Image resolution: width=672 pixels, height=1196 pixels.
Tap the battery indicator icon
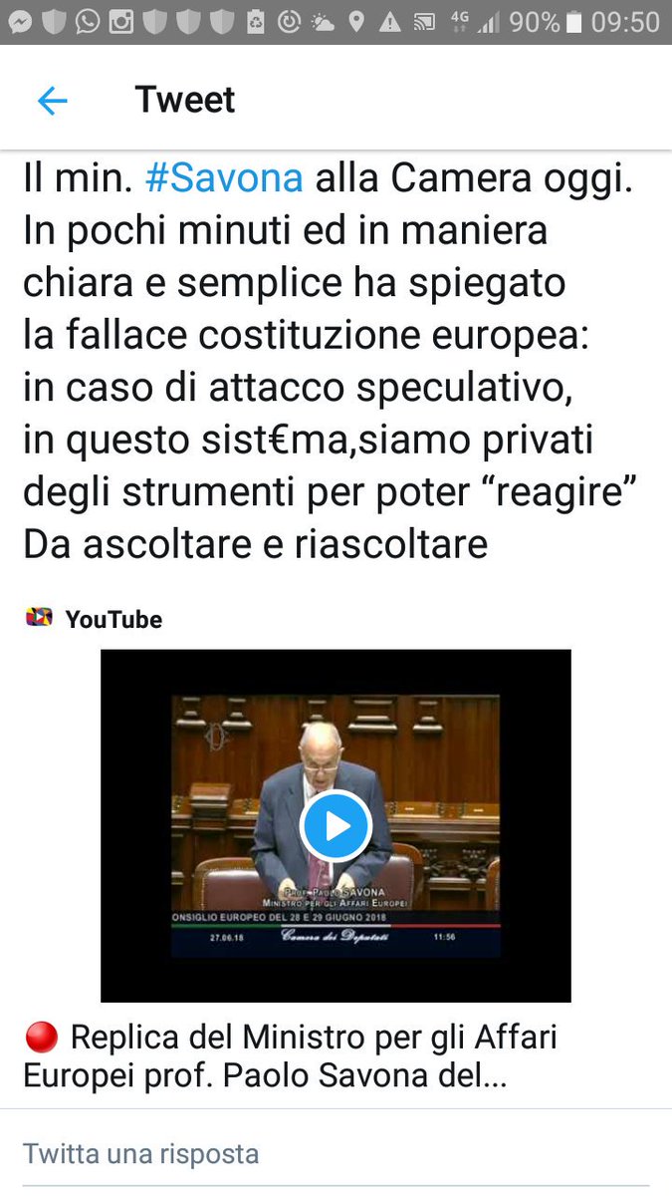(x=574, y=22)
